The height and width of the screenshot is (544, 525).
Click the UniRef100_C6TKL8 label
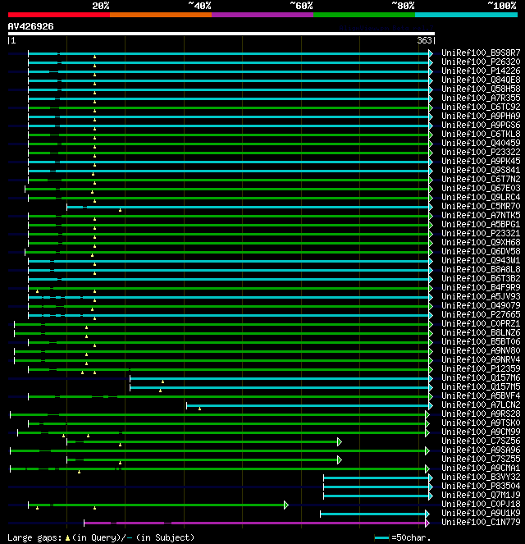[481, 134]
